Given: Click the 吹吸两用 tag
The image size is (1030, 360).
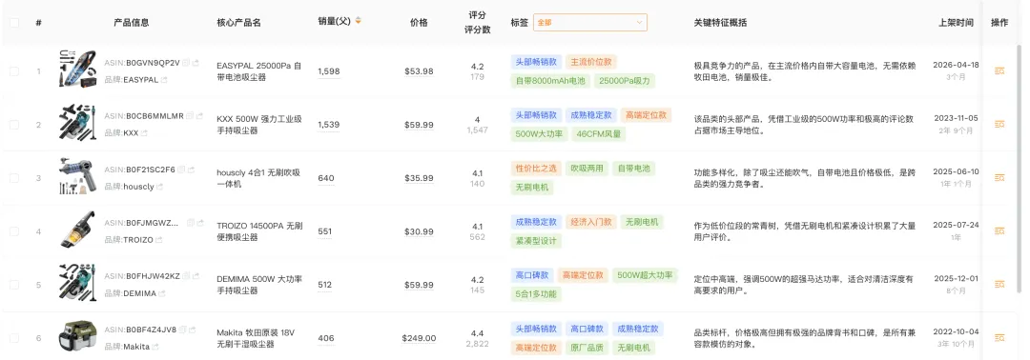Looking at the screenshot, I should [x=587, y=169].
